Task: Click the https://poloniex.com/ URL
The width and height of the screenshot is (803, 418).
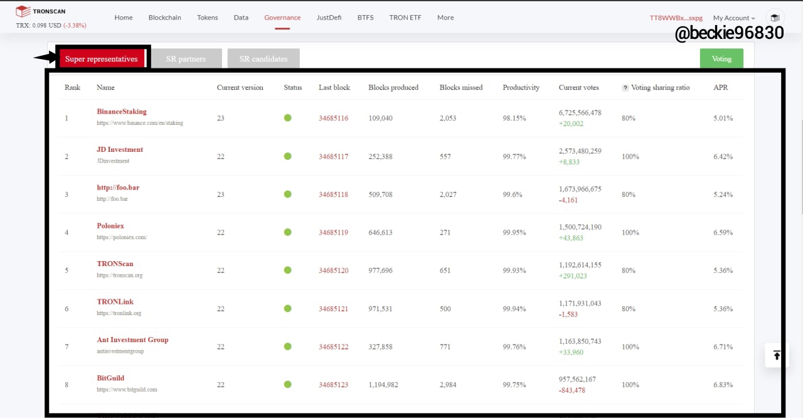Action: pos(122,237)
